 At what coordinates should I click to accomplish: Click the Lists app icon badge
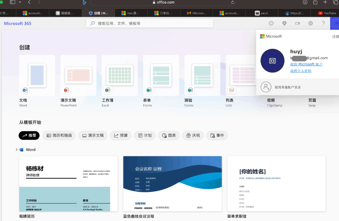pos(232,90)
